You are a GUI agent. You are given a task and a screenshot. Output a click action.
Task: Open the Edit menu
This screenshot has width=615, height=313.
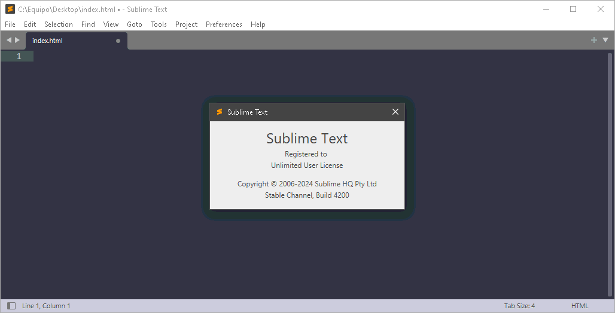30,24
